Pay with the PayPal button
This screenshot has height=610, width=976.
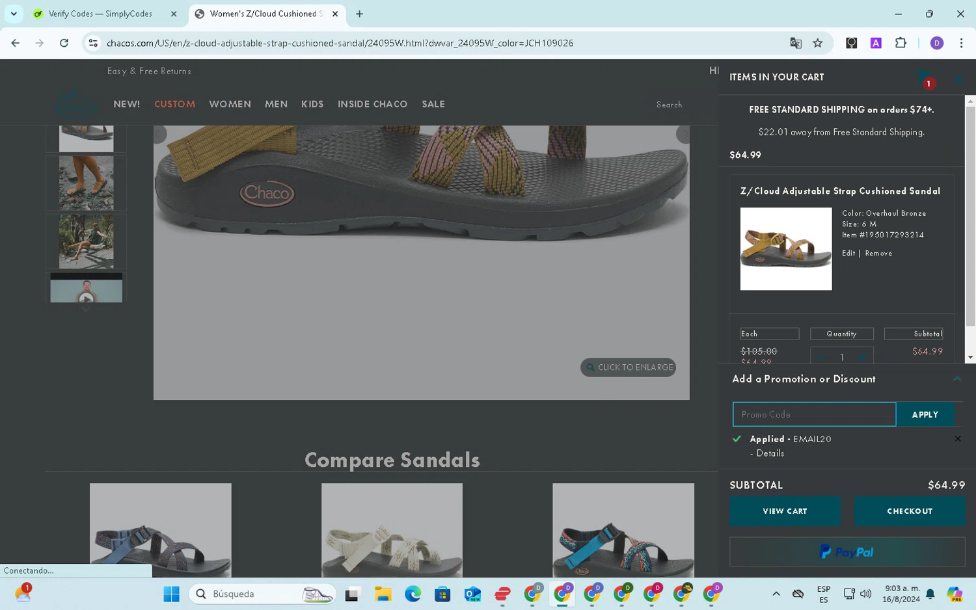(847, 551)
